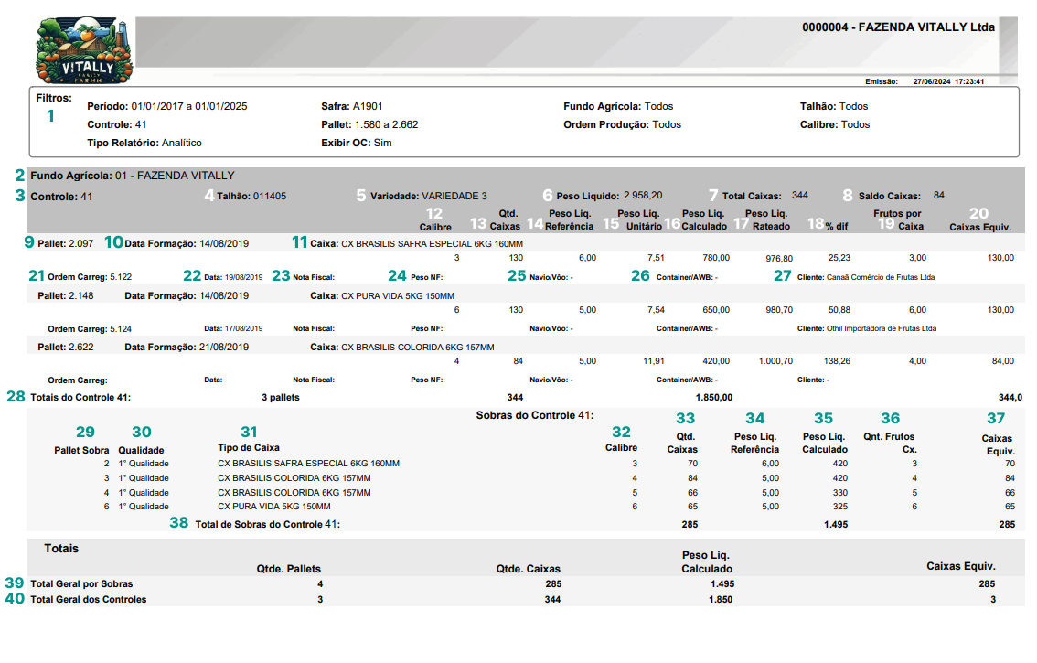Image resolution: width=1037 pixels, height=663 pixels.
Task: Select 'Fundo Agrícola: Todos' filter text
Action: tap(618, 106)
